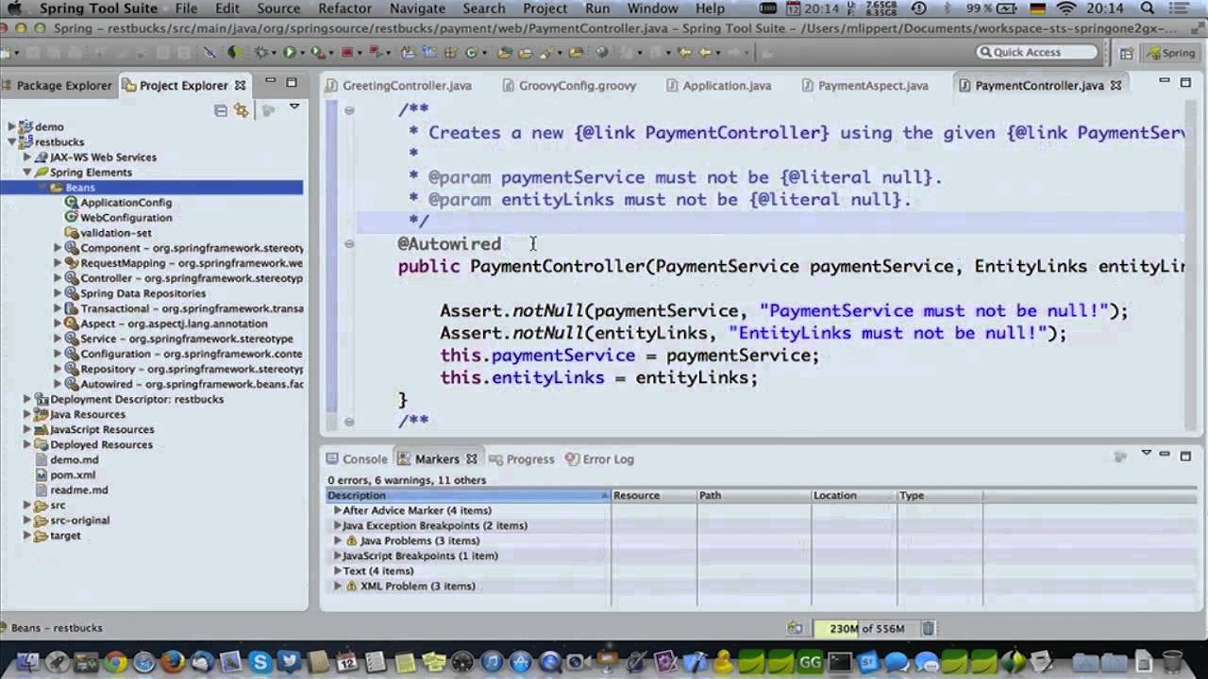Click the Wi-Fi icon in menu bar
This screenshot has width=1208, height=679.
1066,8
